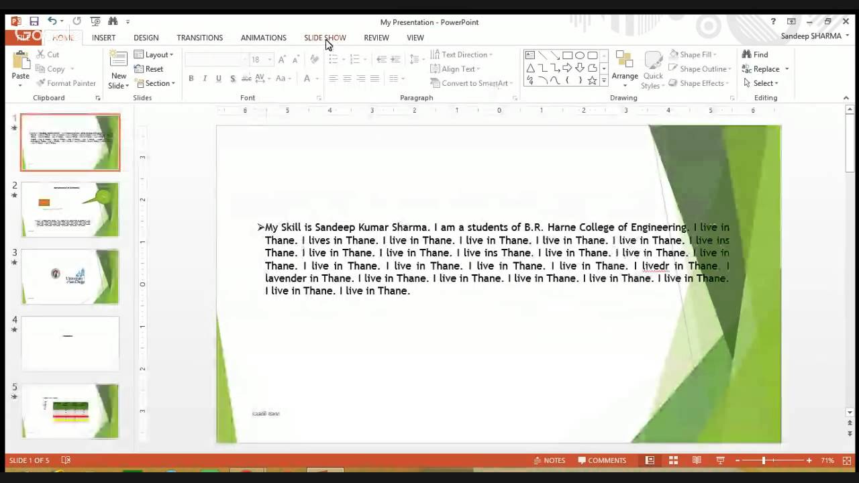
Task: Select slide 2 thumbnail
Action: pos(70,209)
